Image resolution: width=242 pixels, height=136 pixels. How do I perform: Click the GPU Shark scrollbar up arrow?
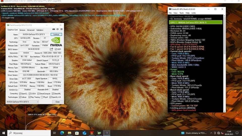click(x=224, y=16)
